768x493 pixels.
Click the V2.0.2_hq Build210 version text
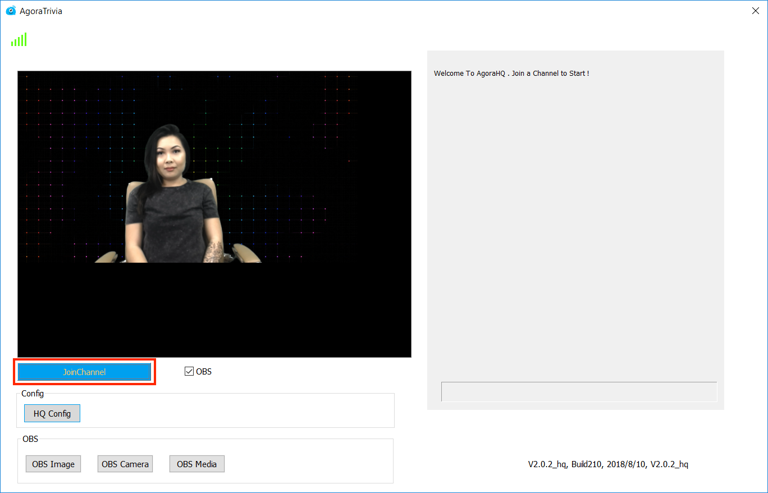[x=608, y=464]
